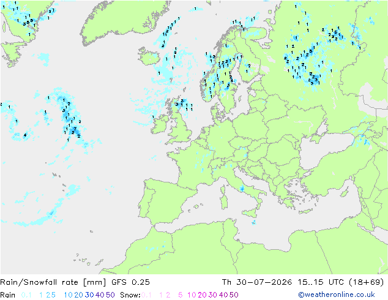Click the rain 0.1 mm legend value
Viewport: 388px width, 300px height.
coord(26,295)
